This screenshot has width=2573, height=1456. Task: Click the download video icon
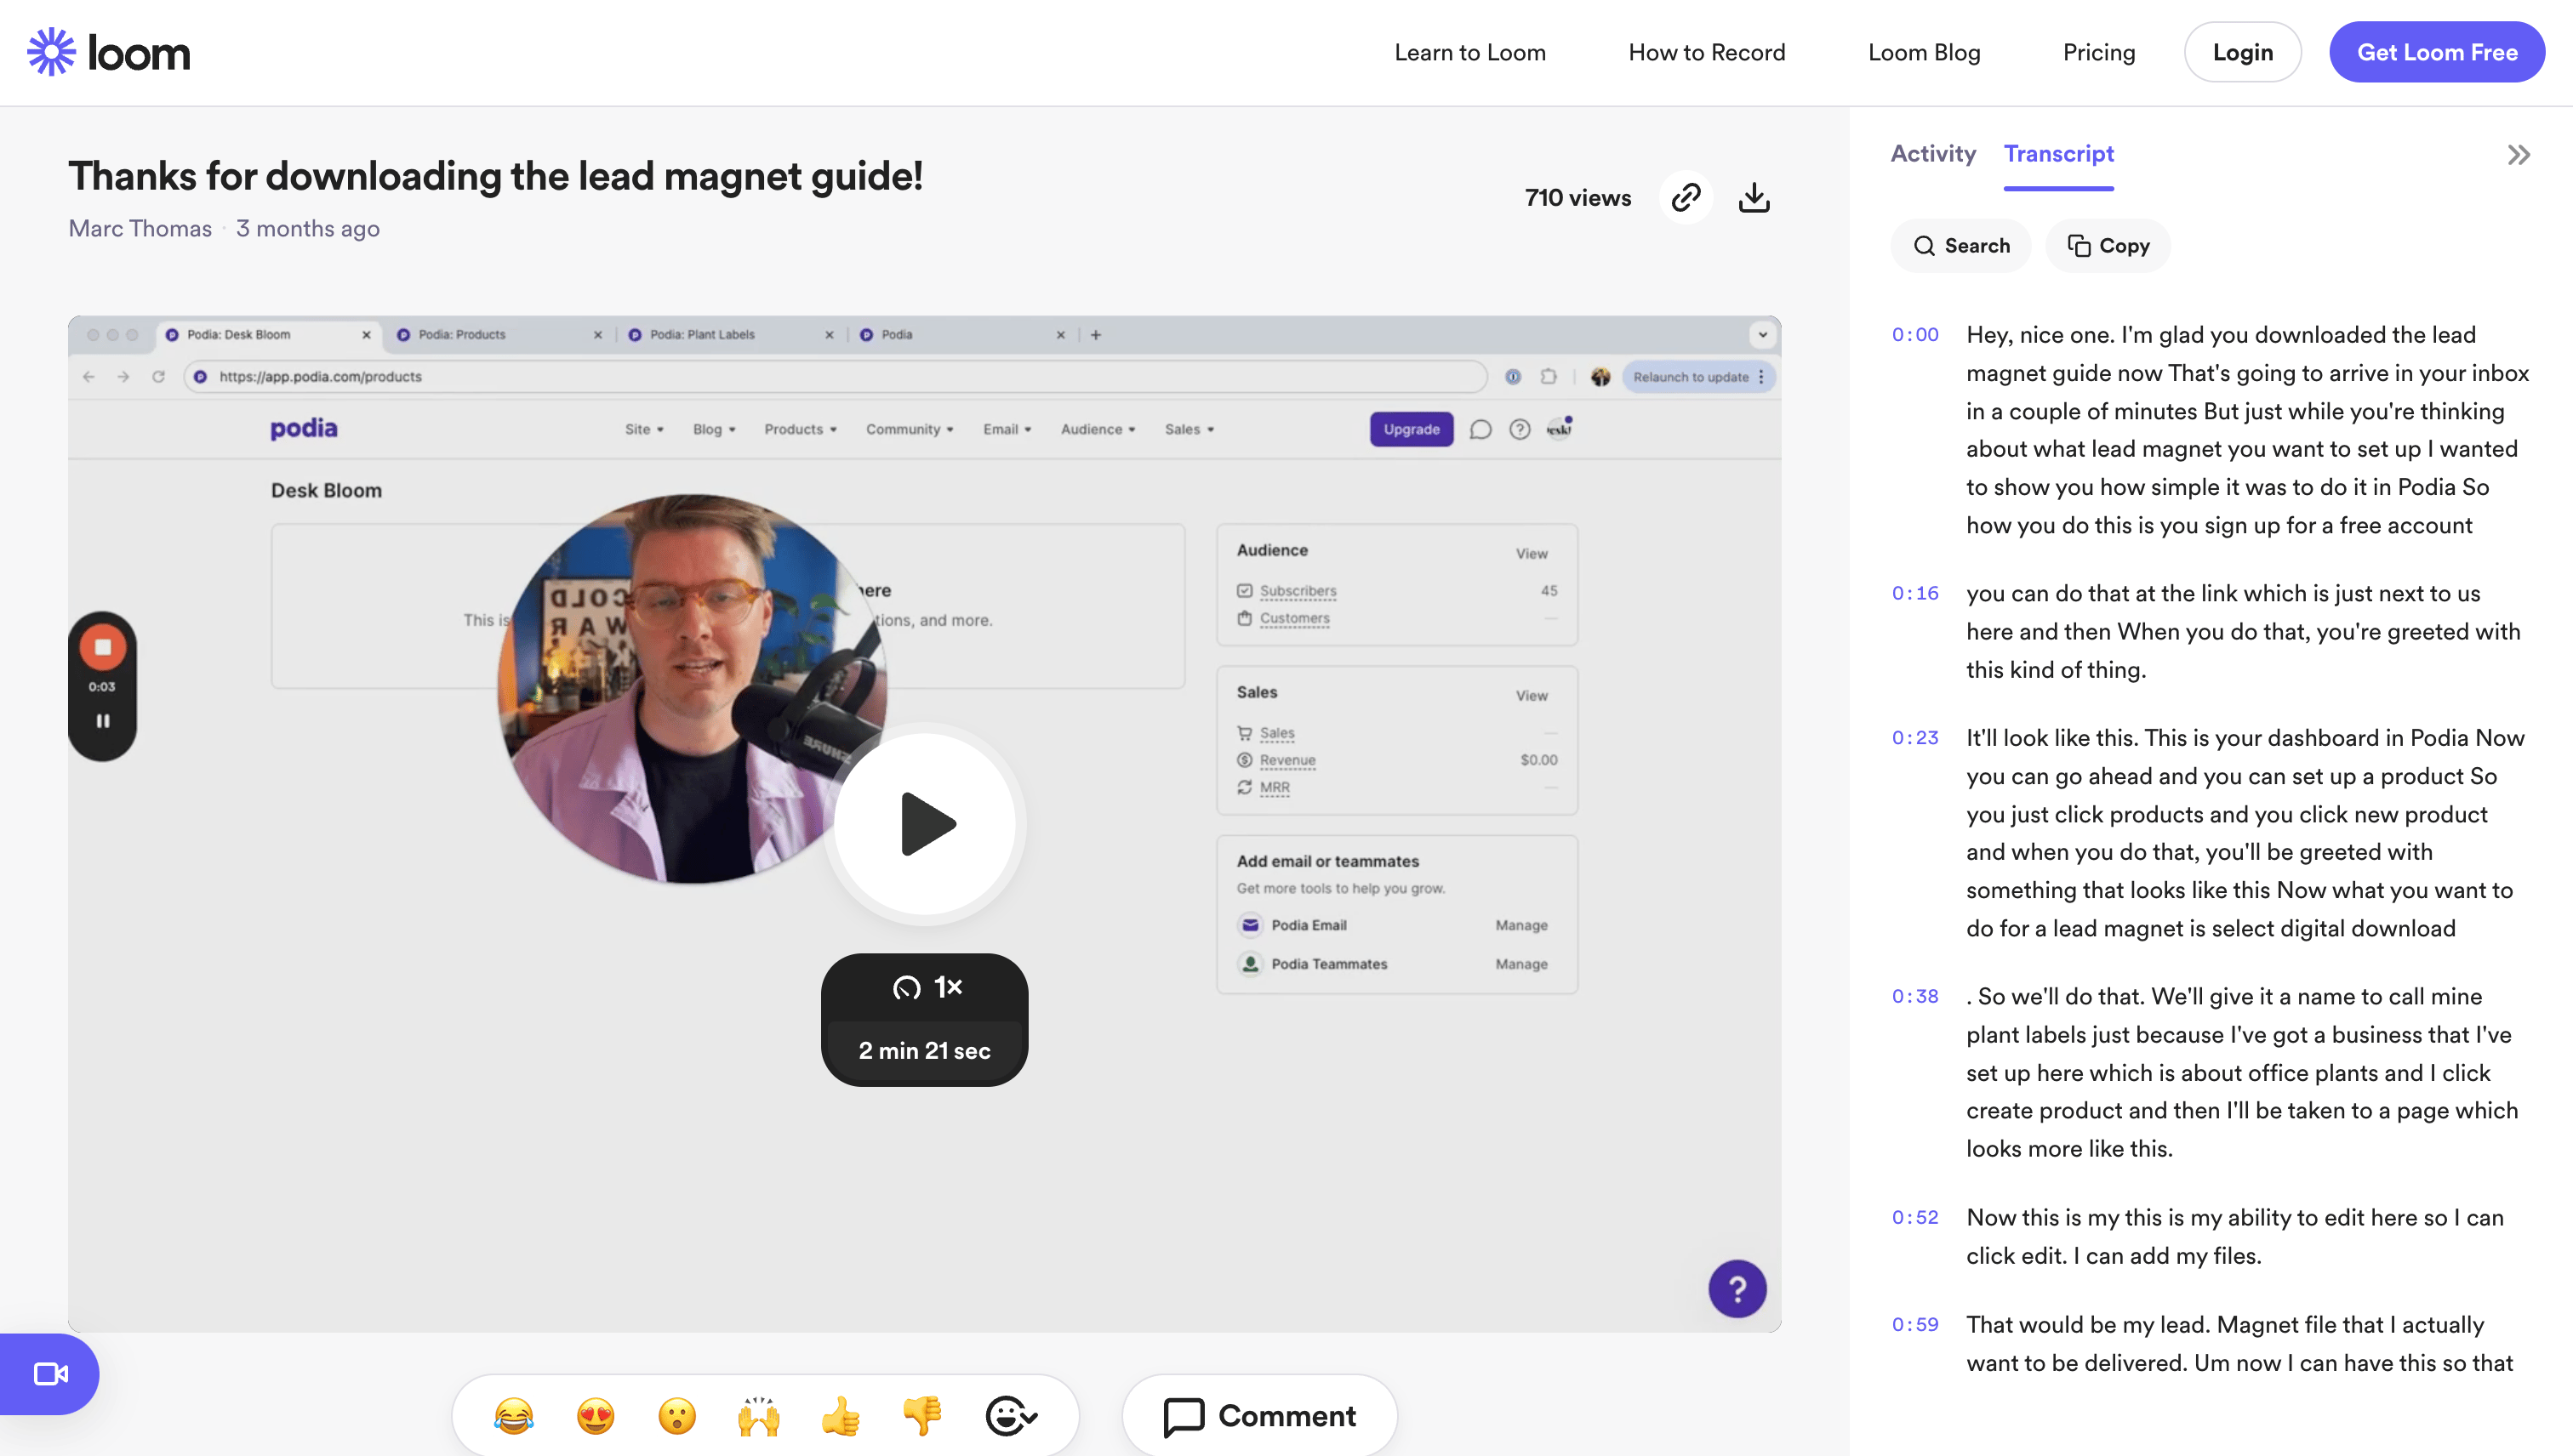pos(1754,197)
